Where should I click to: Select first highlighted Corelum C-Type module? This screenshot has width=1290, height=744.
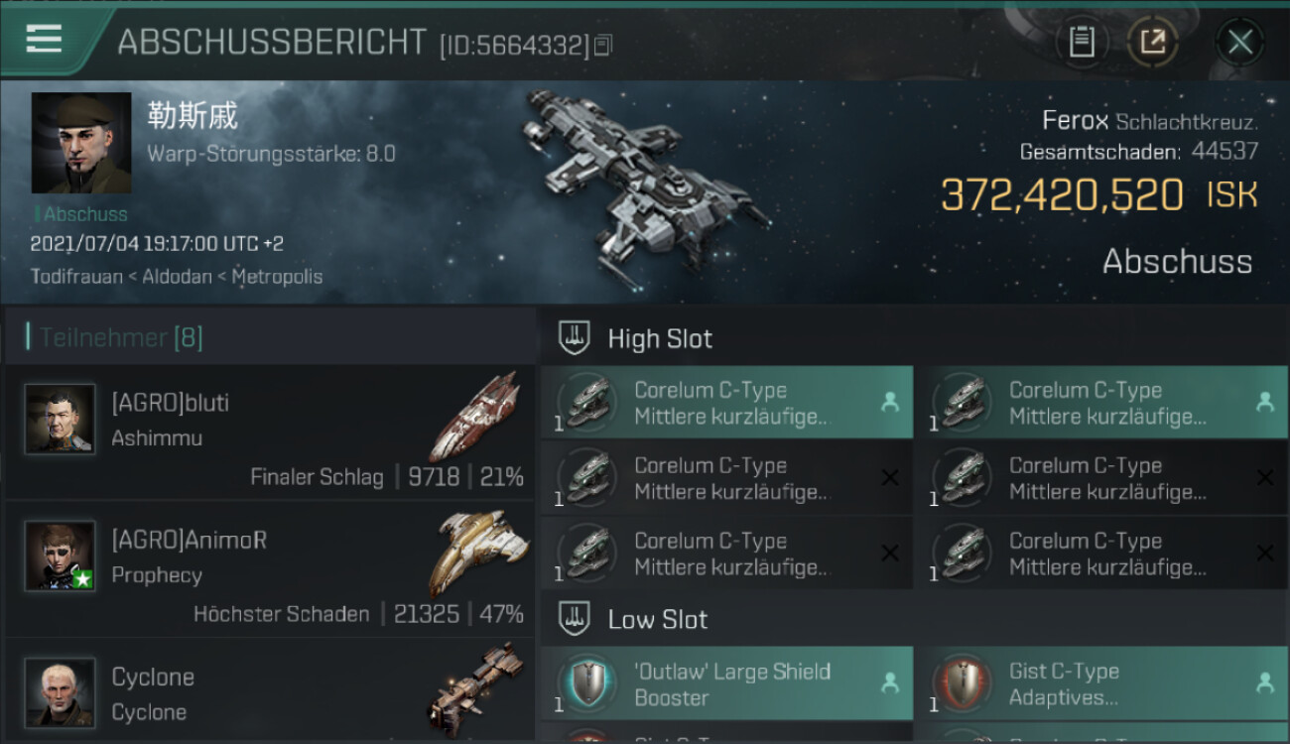click(x=726, y=403)
